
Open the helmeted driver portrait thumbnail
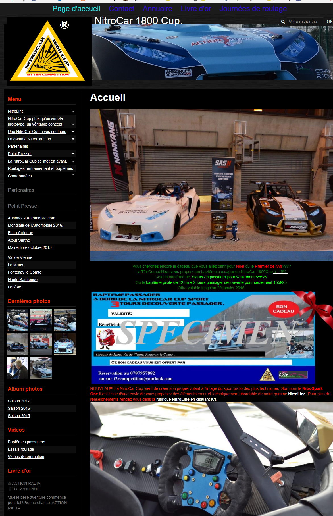pos(17,368)
